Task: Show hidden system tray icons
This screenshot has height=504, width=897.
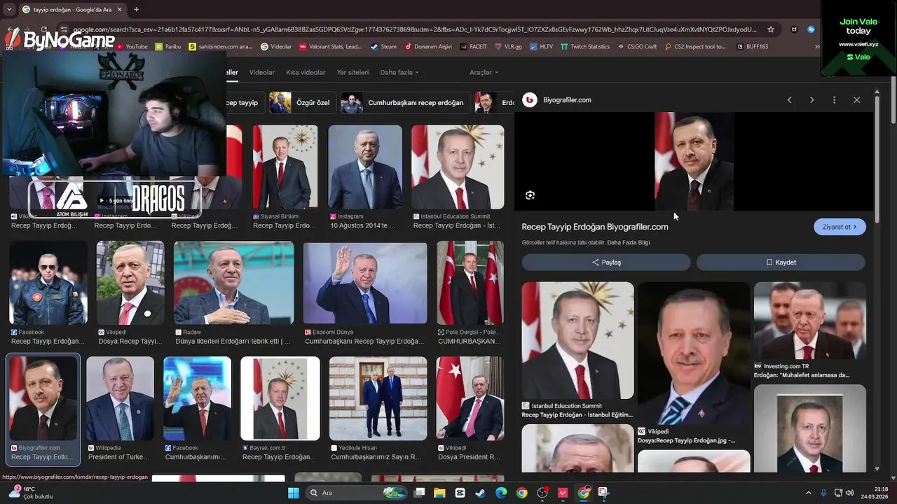Action: [808, 493]
